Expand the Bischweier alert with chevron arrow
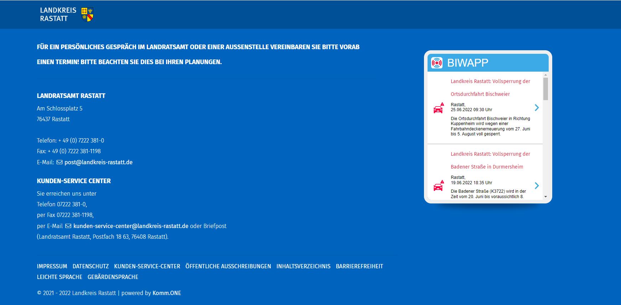Screen dimensions: 621x305 (x=537, y=108)
